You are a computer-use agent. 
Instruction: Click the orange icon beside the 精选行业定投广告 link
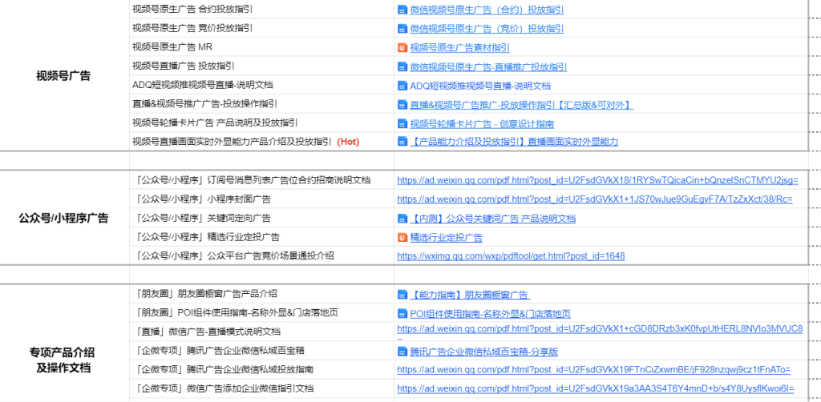click(402, 238)
